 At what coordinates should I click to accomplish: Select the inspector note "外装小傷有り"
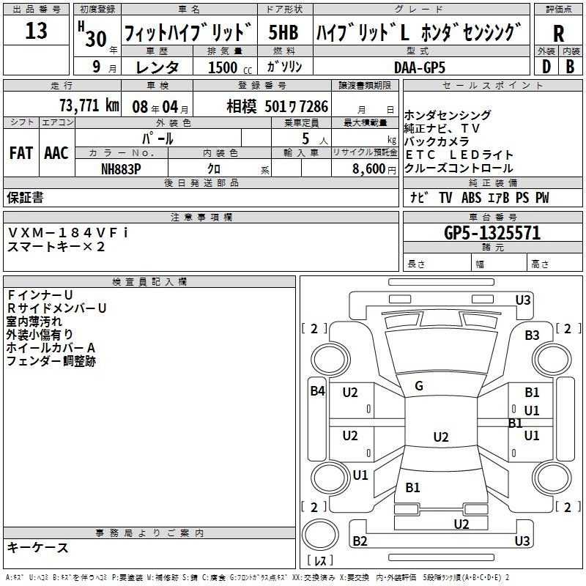coord(40,335)
